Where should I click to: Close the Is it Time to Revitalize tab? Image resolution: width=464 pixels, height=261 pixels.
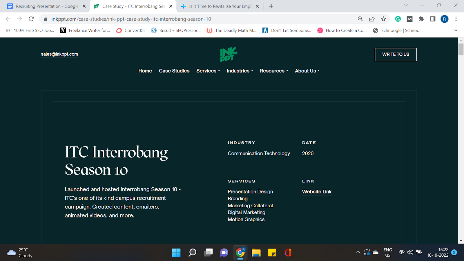(257, 6)
